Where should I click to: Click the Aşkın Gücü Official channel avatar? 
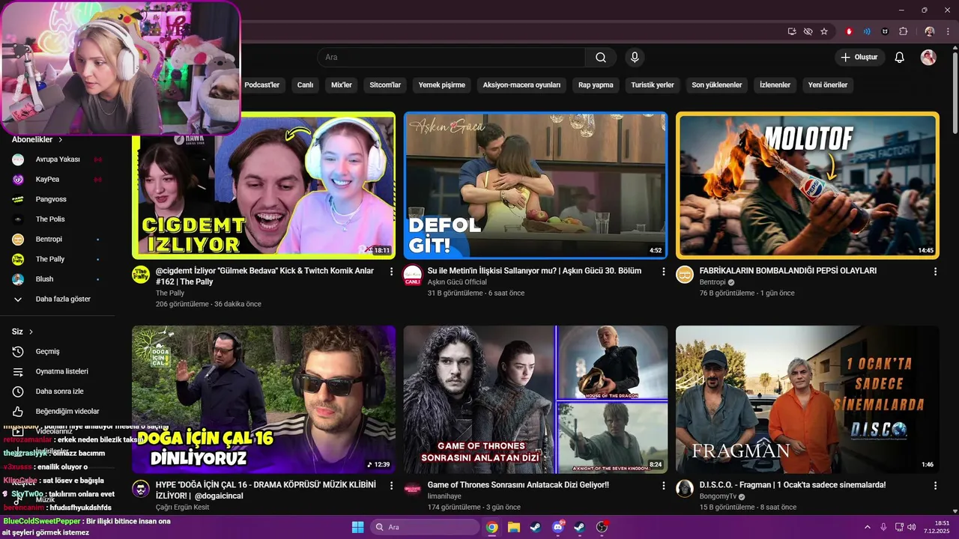[x=412, y=274]
